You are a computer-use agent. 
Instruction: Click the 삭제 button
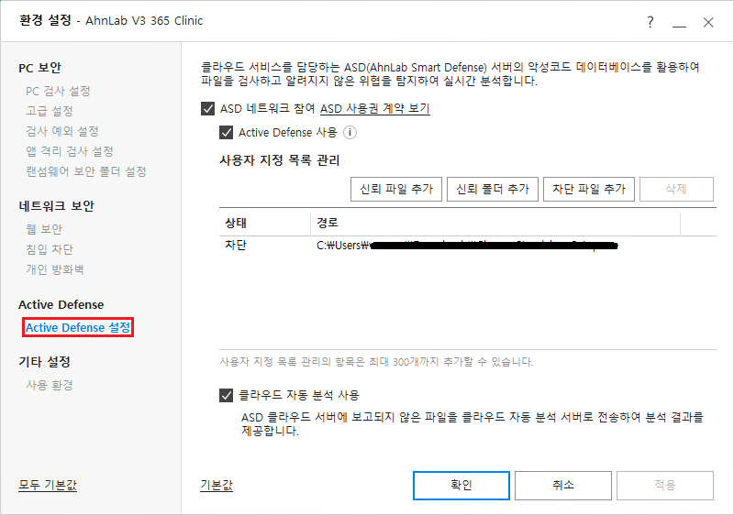coord(676,190)
